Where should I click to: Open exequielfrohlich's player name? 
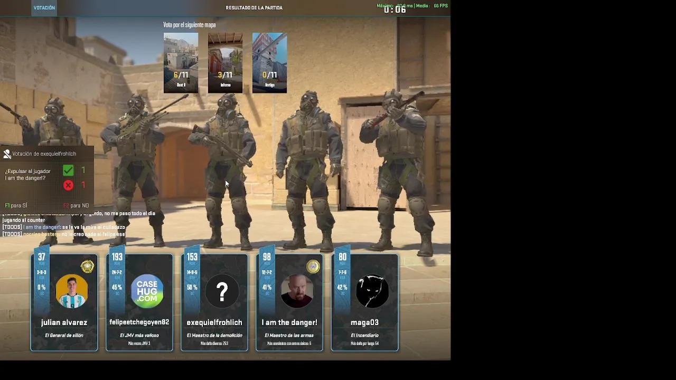(214, 322)
